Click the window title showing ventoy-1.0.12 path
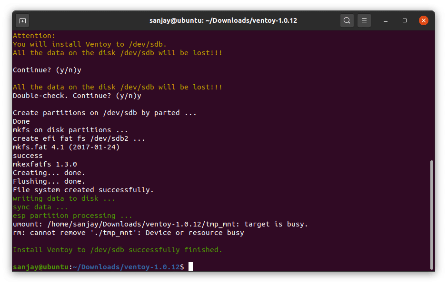 point(223,21)
